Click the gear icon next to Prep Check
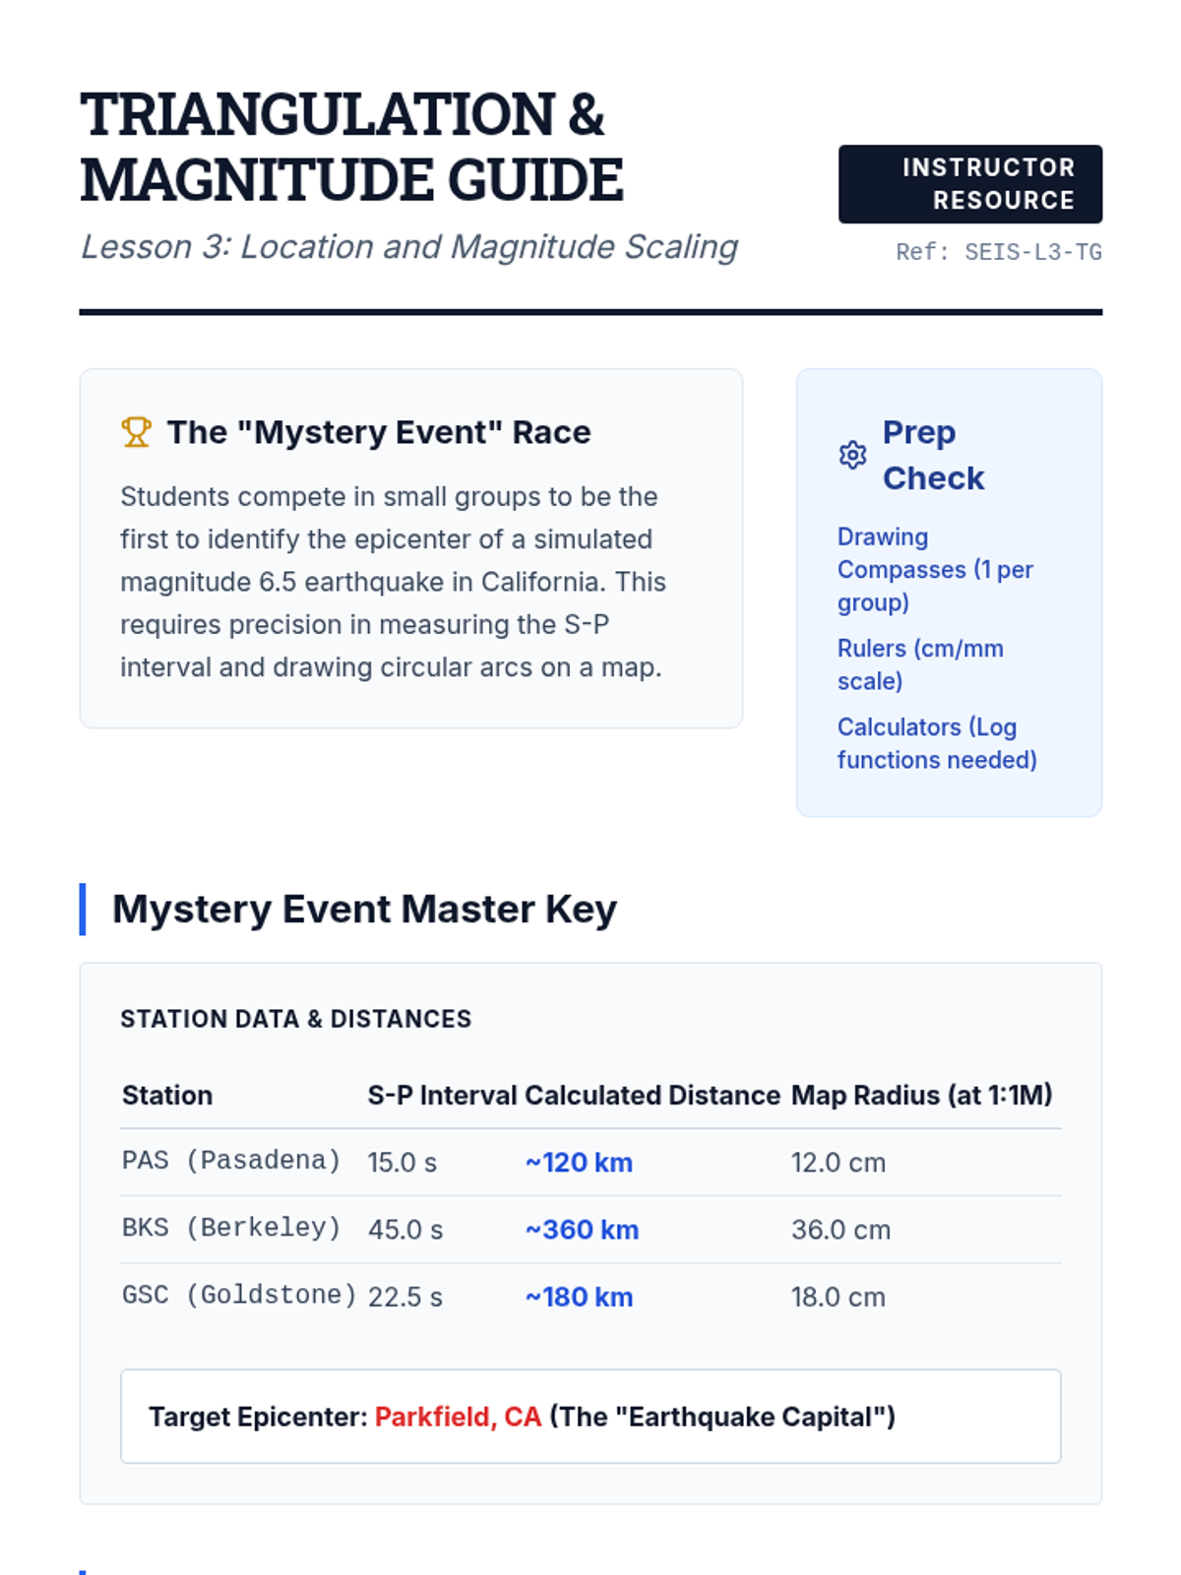Image resolution: width=1181 pixels, height=1575 pixels. 852,455
